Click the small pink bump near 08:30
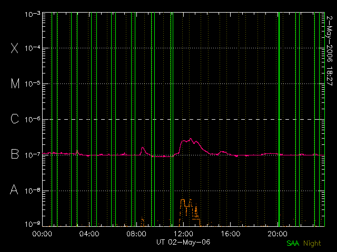The image size is (337, 252). pyautogui.click(x=143, y=148)
